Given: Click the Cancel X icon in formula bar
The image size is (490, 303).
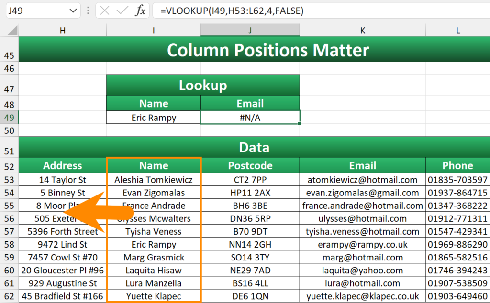Looking at the screenshot, I should (105, 11).
